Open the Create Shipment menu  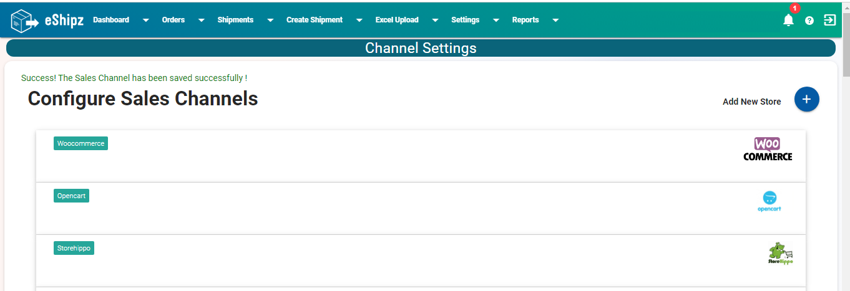click(x=315, y=20)
